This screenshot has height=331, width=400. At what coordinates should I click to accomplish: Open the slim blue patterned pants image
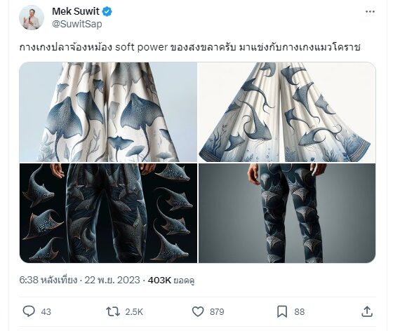pyautogui.click(x=287, y=213)
